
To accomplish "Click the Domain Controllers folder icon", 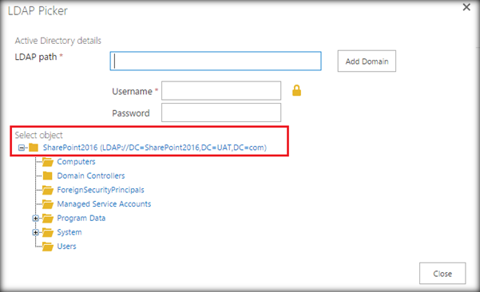I will (x=47, y=176).
